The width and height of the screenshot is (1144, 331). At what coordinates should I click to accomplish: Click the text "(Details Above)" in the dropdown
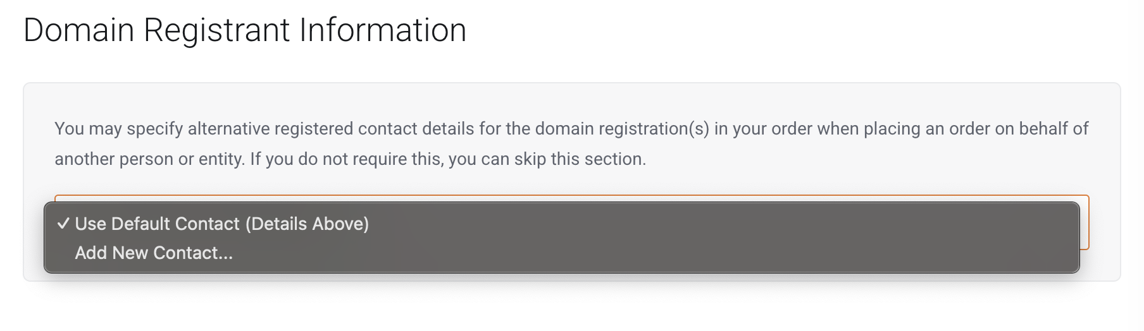(307, 224)
